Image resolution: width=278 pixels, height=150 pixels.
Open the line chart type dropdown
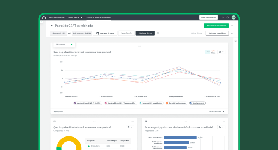[222, 52]
